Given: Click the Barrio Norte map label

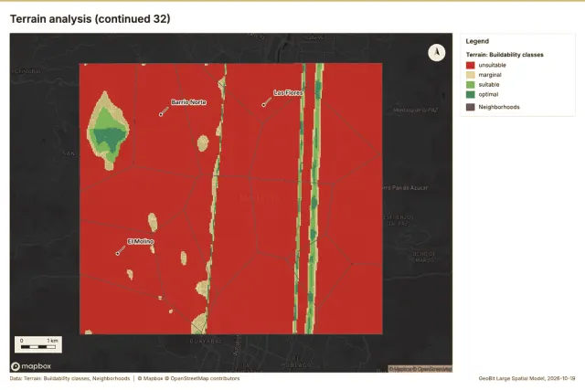Looking at the screenshot, I should tap(189, 102).
